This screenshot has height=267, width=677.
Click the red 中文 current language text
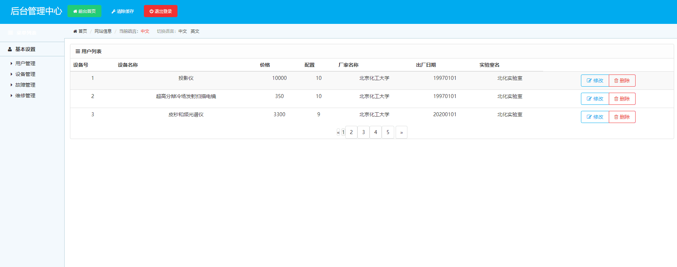click(x=145, y=31)
